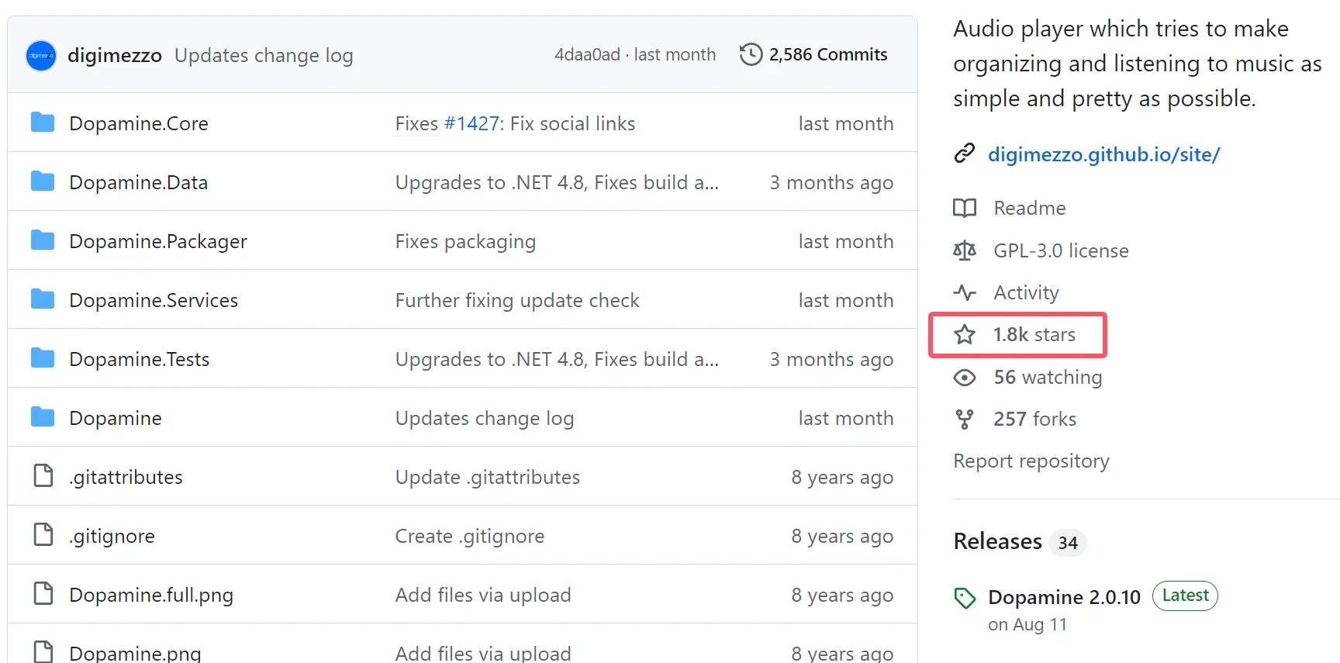1340x663 pixels.
Task: Open the Dopamine.Packager folder
Action: pos(158,242)
